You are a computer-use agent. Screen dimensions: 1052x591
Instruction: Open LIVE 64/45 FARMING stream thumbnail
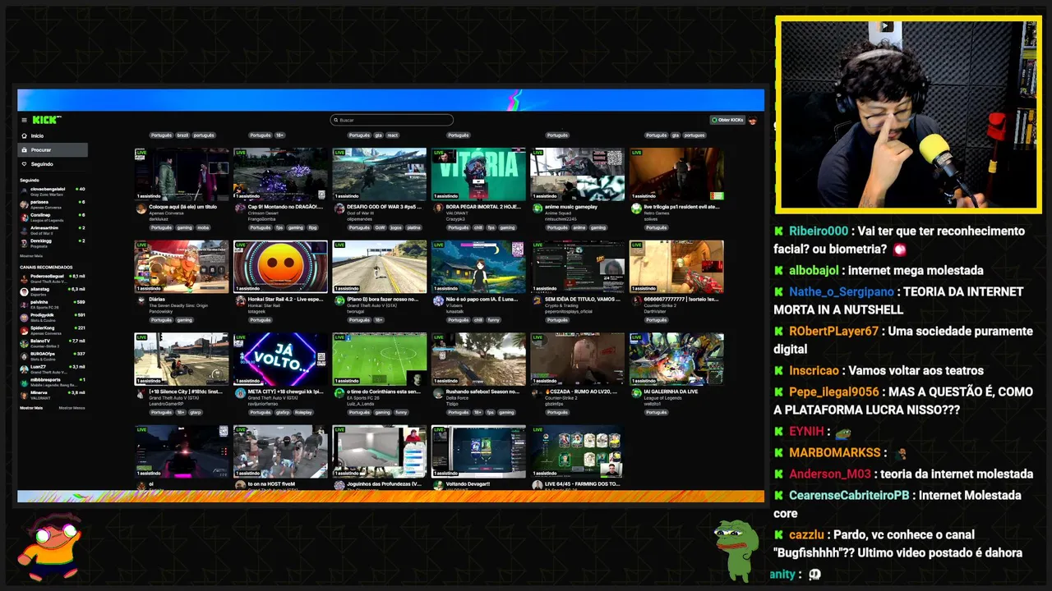pyautogui.click(x=577, y=451)
